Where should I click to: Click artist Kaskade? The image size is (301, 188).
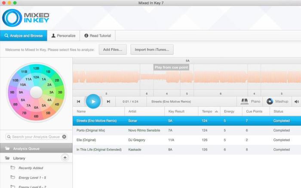pos(135,149)
